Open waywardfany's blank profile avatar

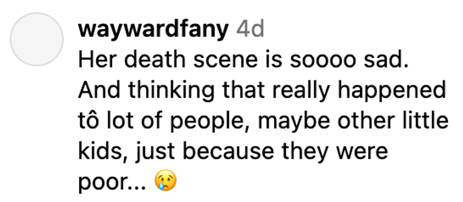[37, 39]
